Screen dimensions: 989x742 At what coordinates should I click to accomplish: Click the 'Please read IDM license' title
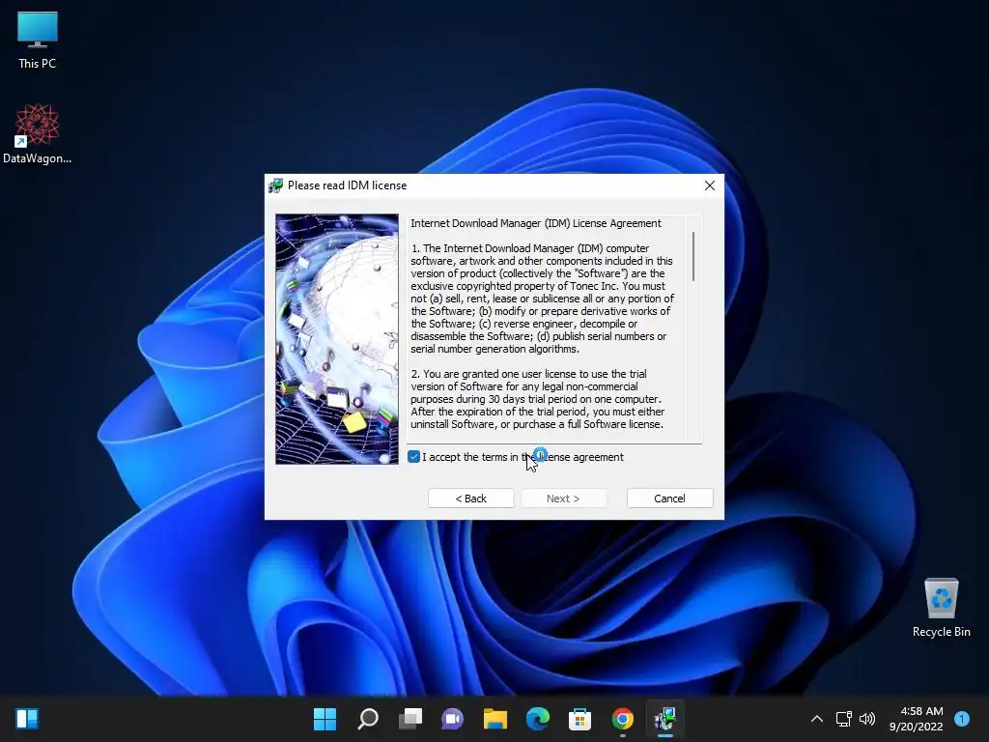(x=347, y=185)
